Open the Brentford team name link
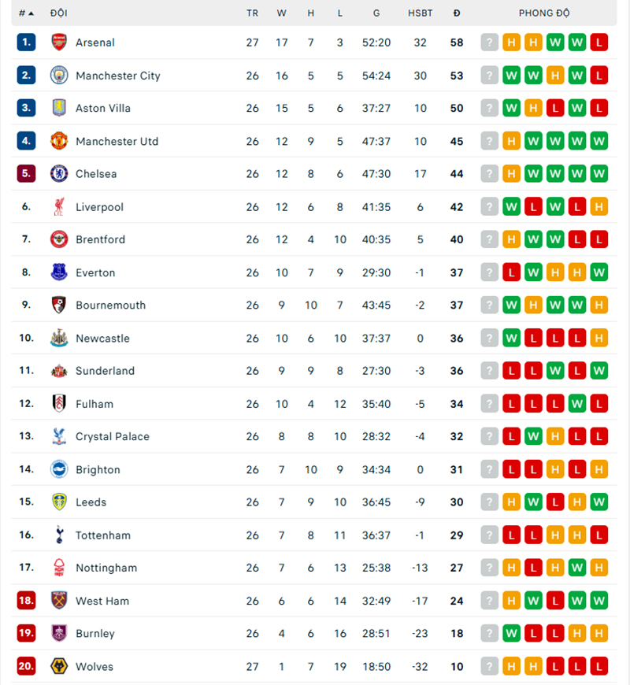The image size is (630, 685). 100,239
